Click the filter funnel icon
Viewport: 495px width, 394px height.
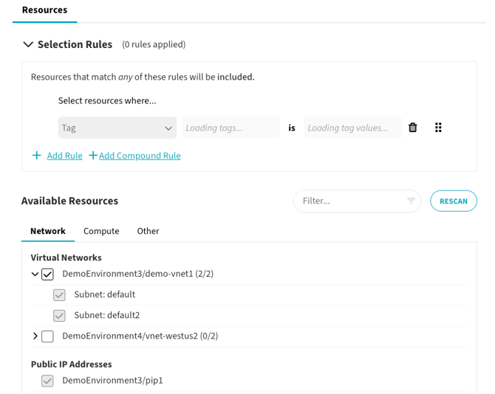(411, 201)
